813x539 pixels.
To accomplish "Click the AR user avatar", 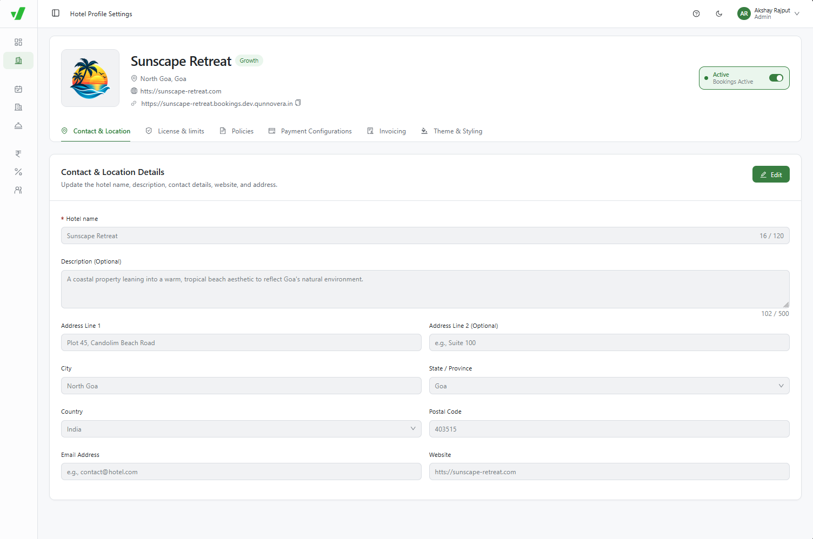I will pos(744,14).
